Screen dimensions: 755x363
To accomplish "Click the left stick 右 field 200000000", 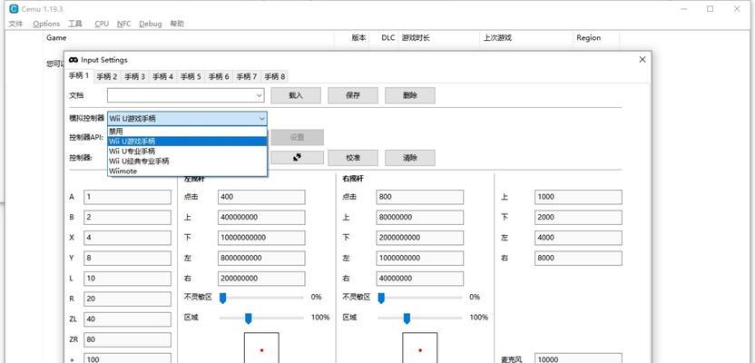I will coord(261,279).
